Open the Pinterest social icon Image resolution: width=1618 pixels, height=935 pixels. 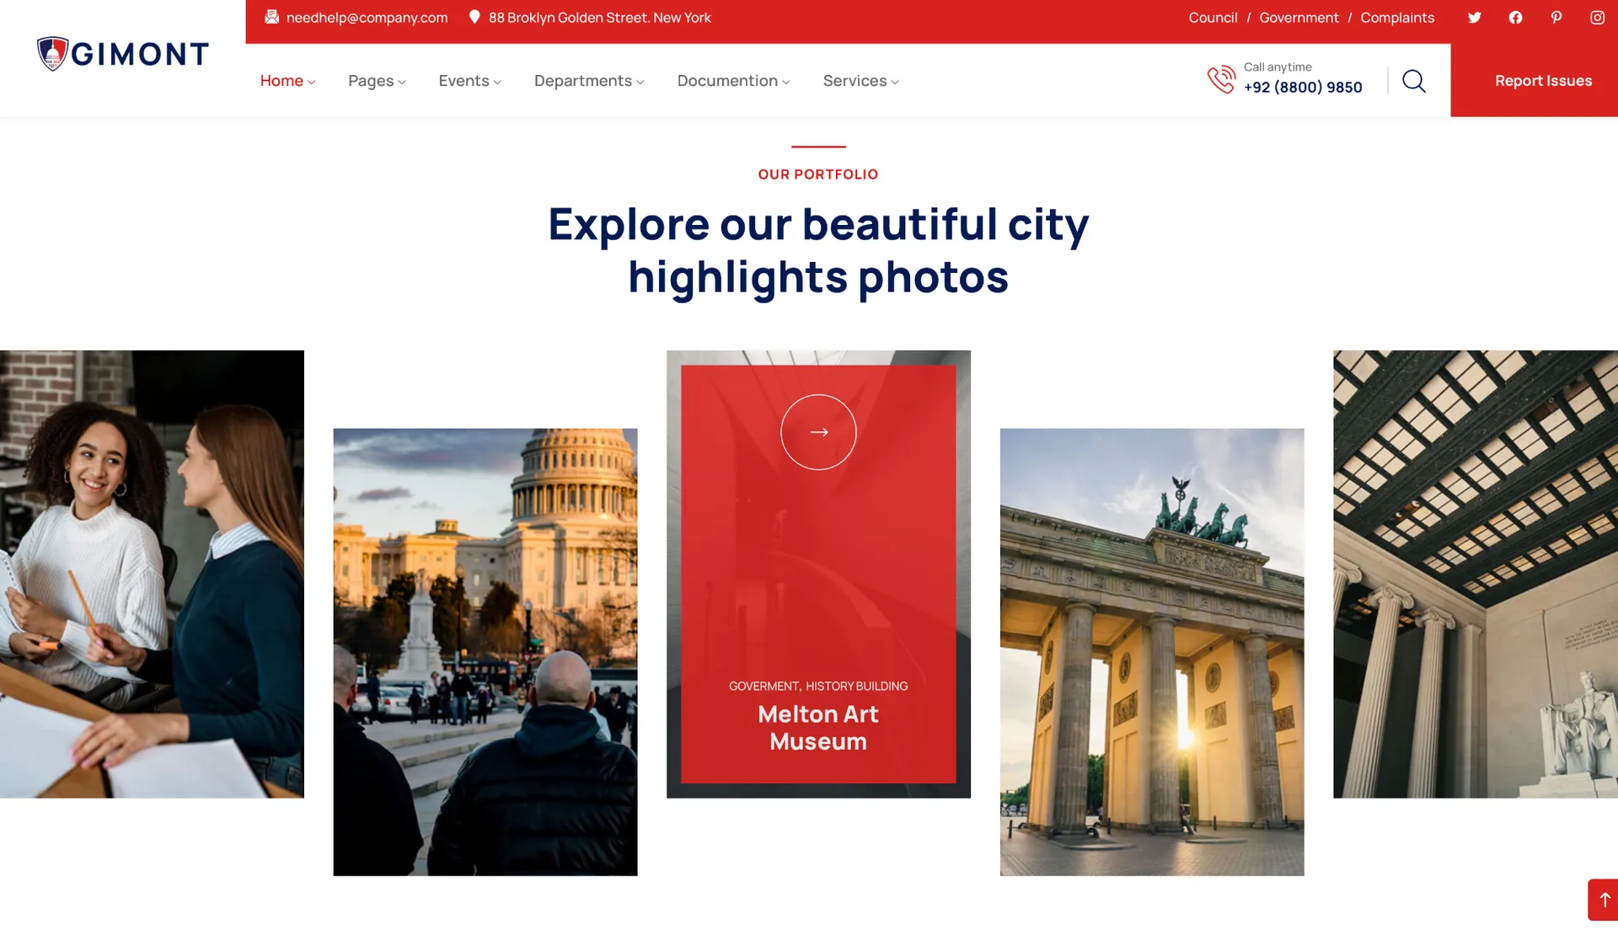click(x=1556, y=18)
